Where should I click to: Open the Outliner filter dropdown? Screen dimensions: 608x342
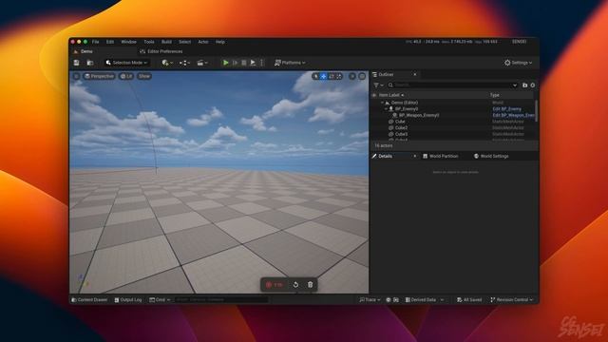click(378, 85)
